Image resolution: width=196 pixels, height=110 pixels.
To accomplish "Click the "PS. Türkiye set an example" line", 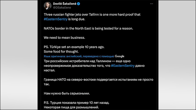I will click(73, 47).
